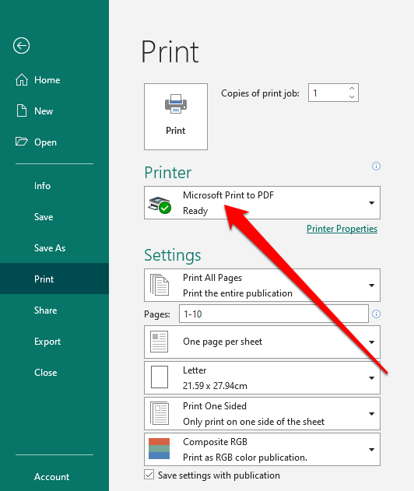Click the Composite RGB color swatch icon
Screen dimensions: 414x491
(159, 449)
